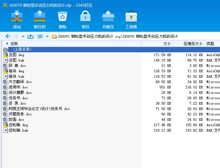The height and width of the screenshot is (168, 220).
Task: Click the 217.96 KB size cell
Action: pos(162,125)
